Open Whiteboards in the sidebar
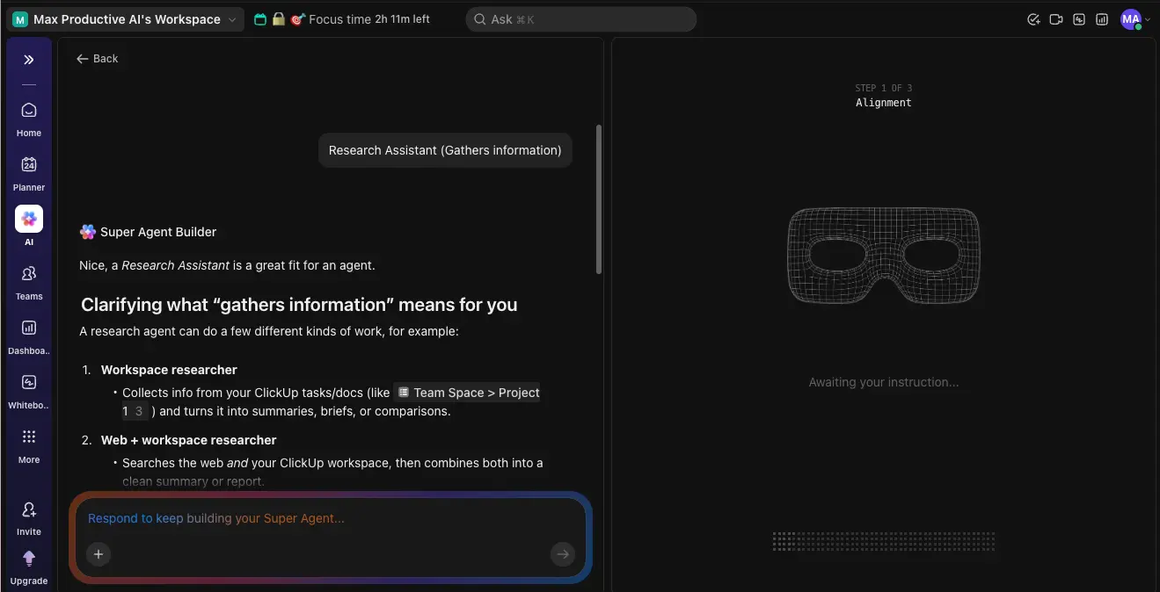Screen dimensions: 1160x592 28,388
